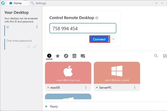The height and width of the screenshot is (111, 167).
Task: Edit the one-time password with the pencil icon
Action: point(35,47)
